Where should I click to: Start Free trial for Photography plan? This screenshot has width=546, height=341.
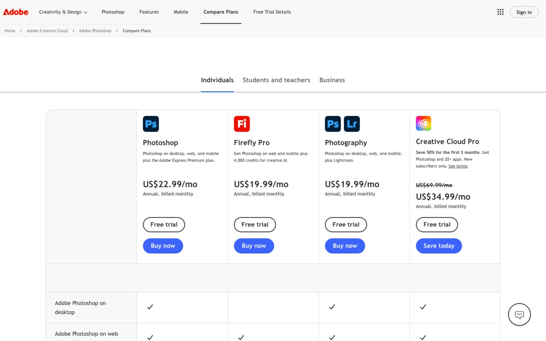click(346, 225)
